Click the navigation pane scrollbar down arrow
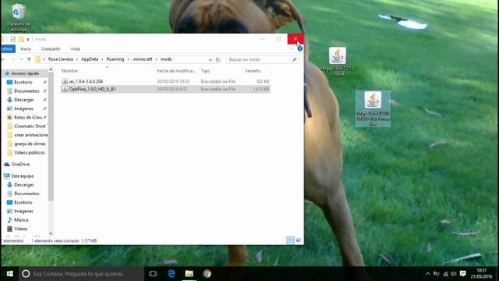The width and height of the screenshot is (499, 281). click(x=51, y=233)
